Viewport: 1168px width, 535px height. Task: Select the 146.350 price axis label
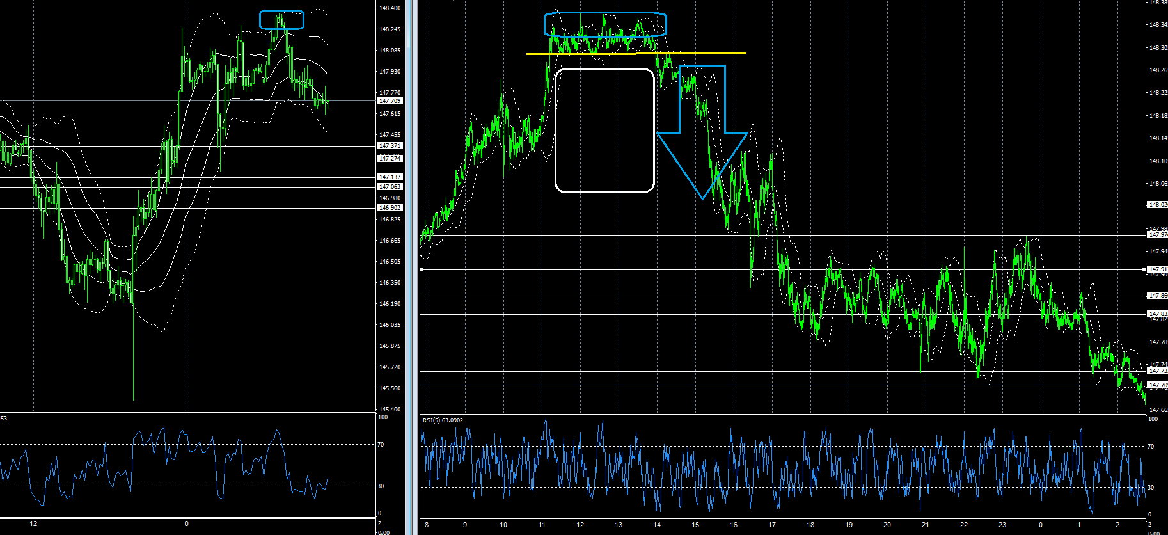click(390, 283)
